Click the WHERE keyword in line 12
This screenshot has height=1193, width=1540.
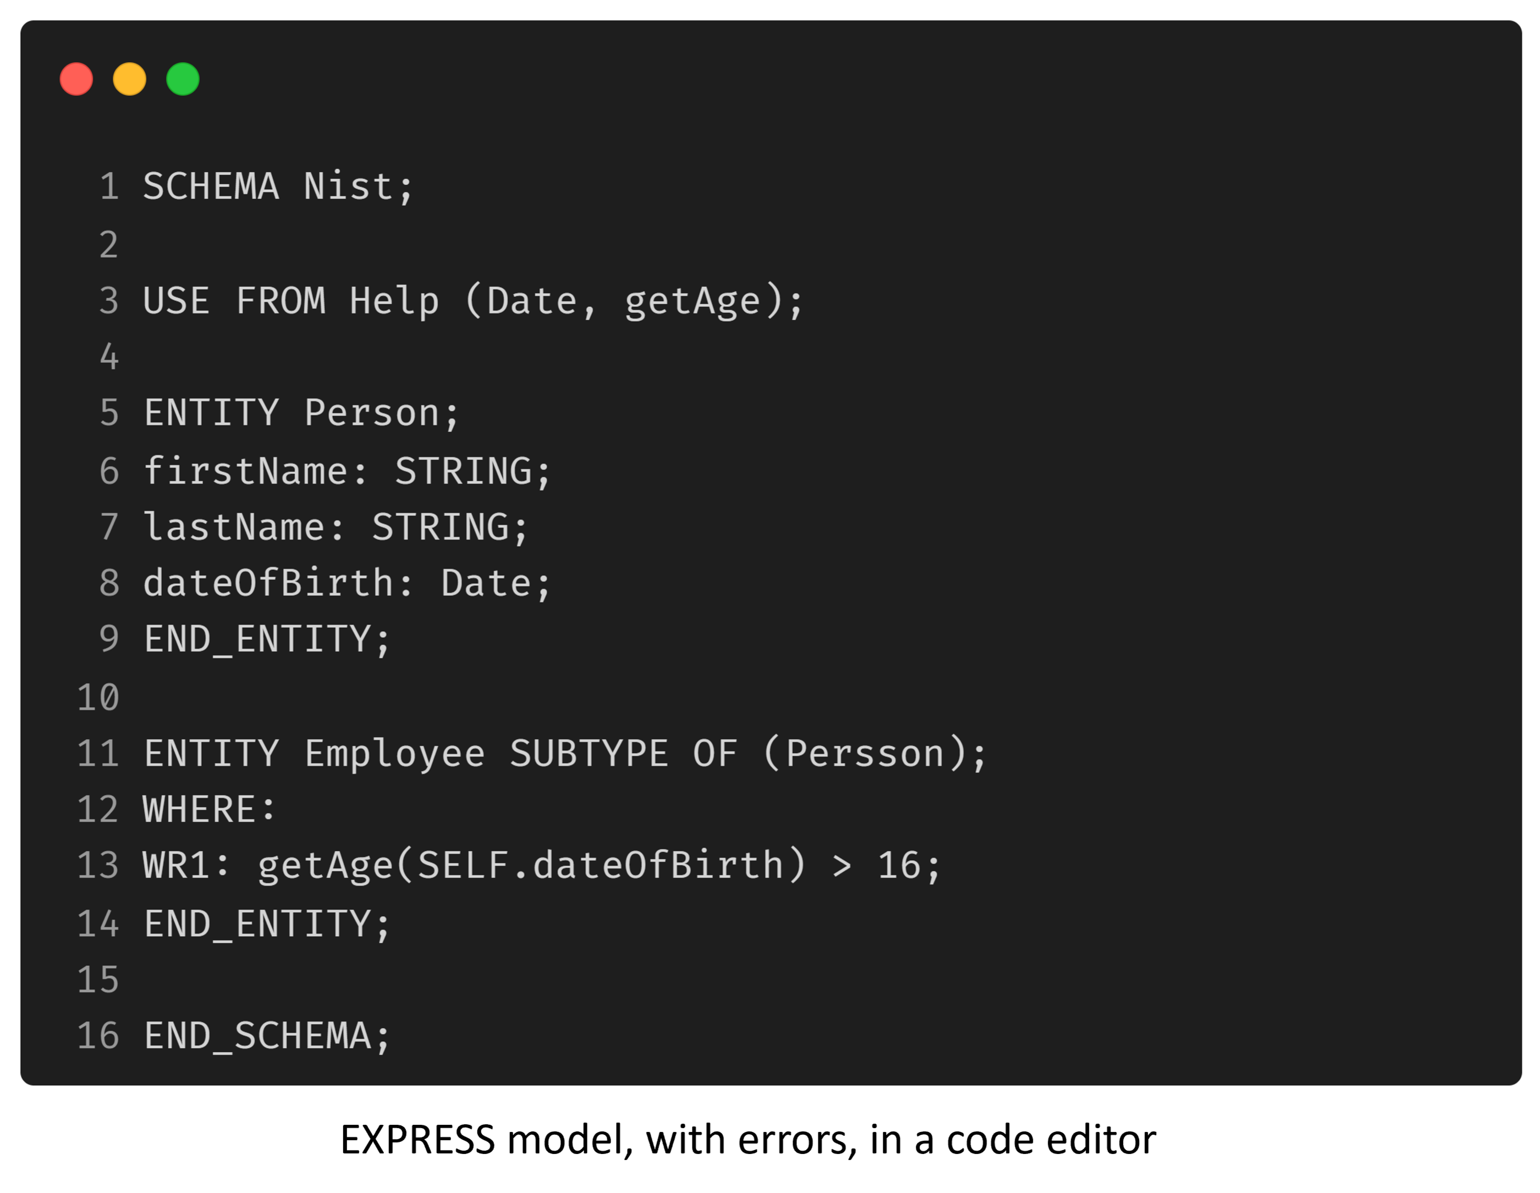click(x=200, y=810)
